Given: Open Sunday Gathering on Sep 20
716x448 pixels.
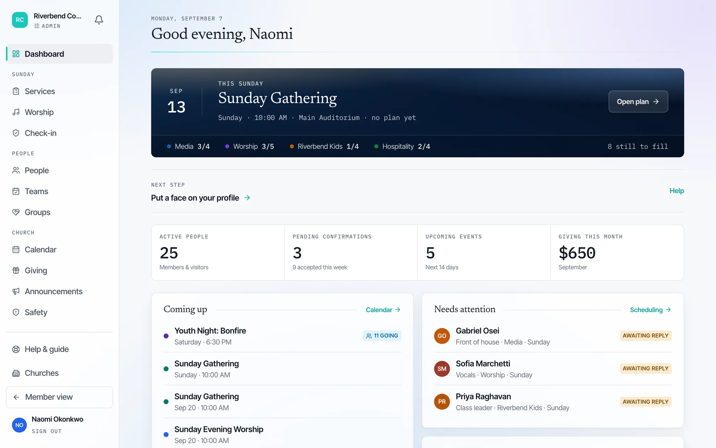Looking at the screenshot, I should 282,402.
